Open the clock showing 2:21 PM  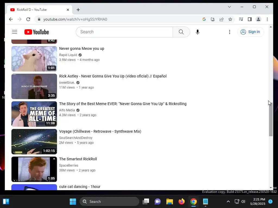click(x=258, y=201)
